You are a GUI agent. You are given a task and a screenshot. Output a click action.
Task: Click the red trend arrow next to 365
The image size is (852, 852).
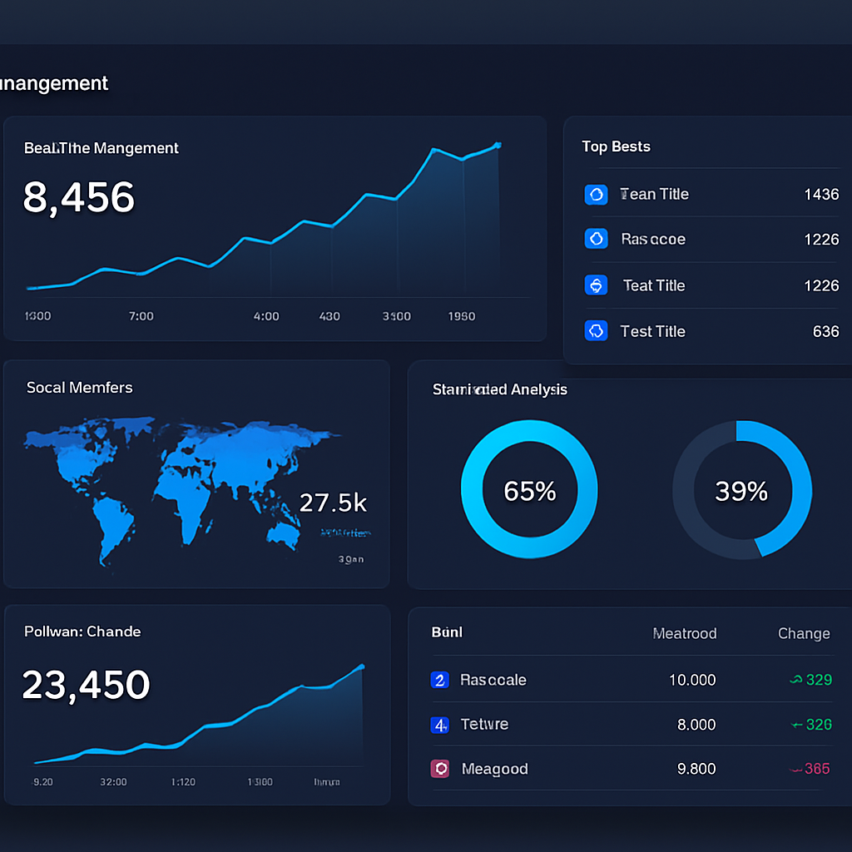[x=795, y=770]
